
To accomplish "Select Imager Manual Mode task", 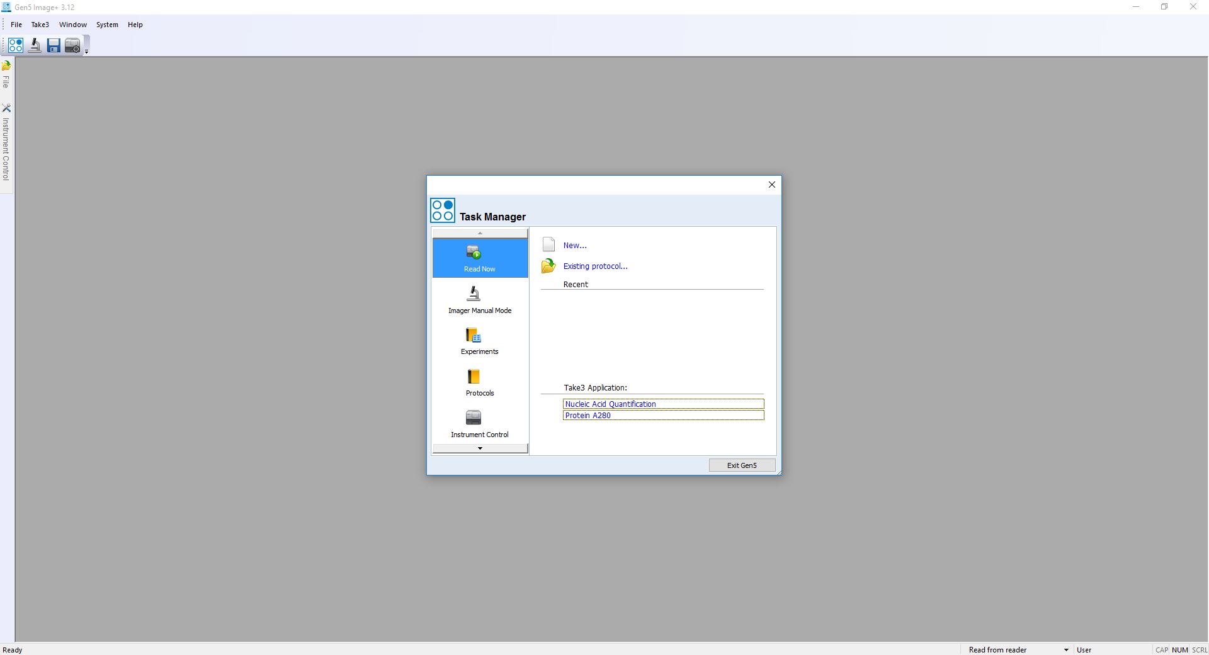I will [x=480, y=300].
